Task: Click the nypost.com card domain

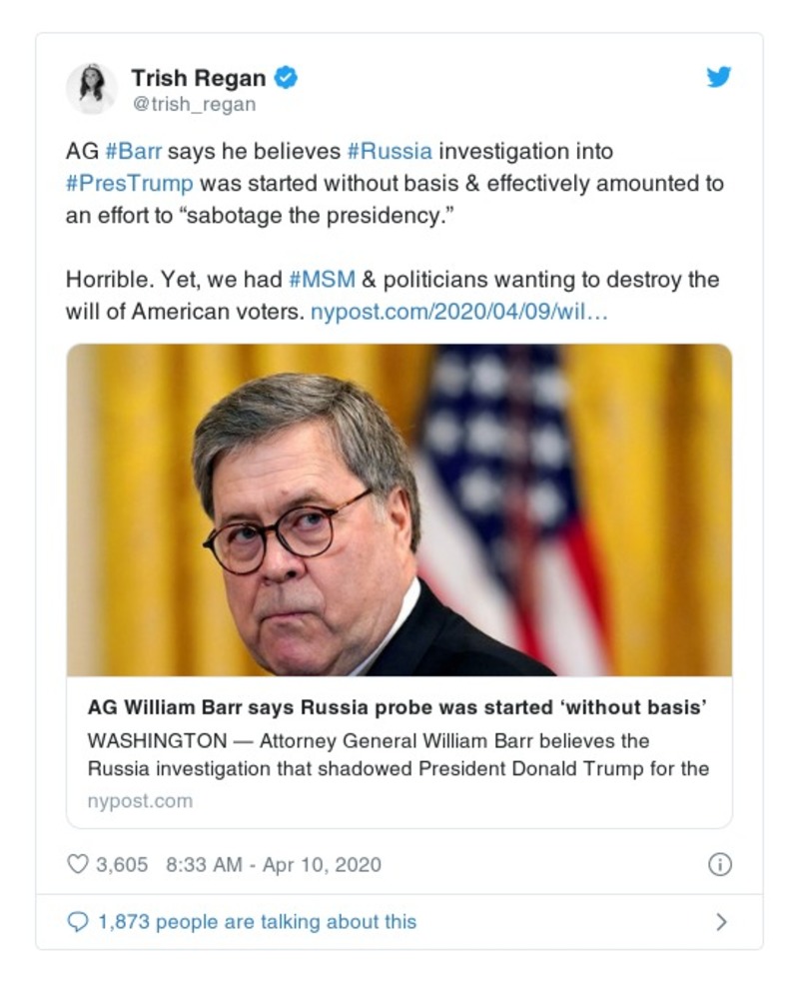Action: coord(140,801)
